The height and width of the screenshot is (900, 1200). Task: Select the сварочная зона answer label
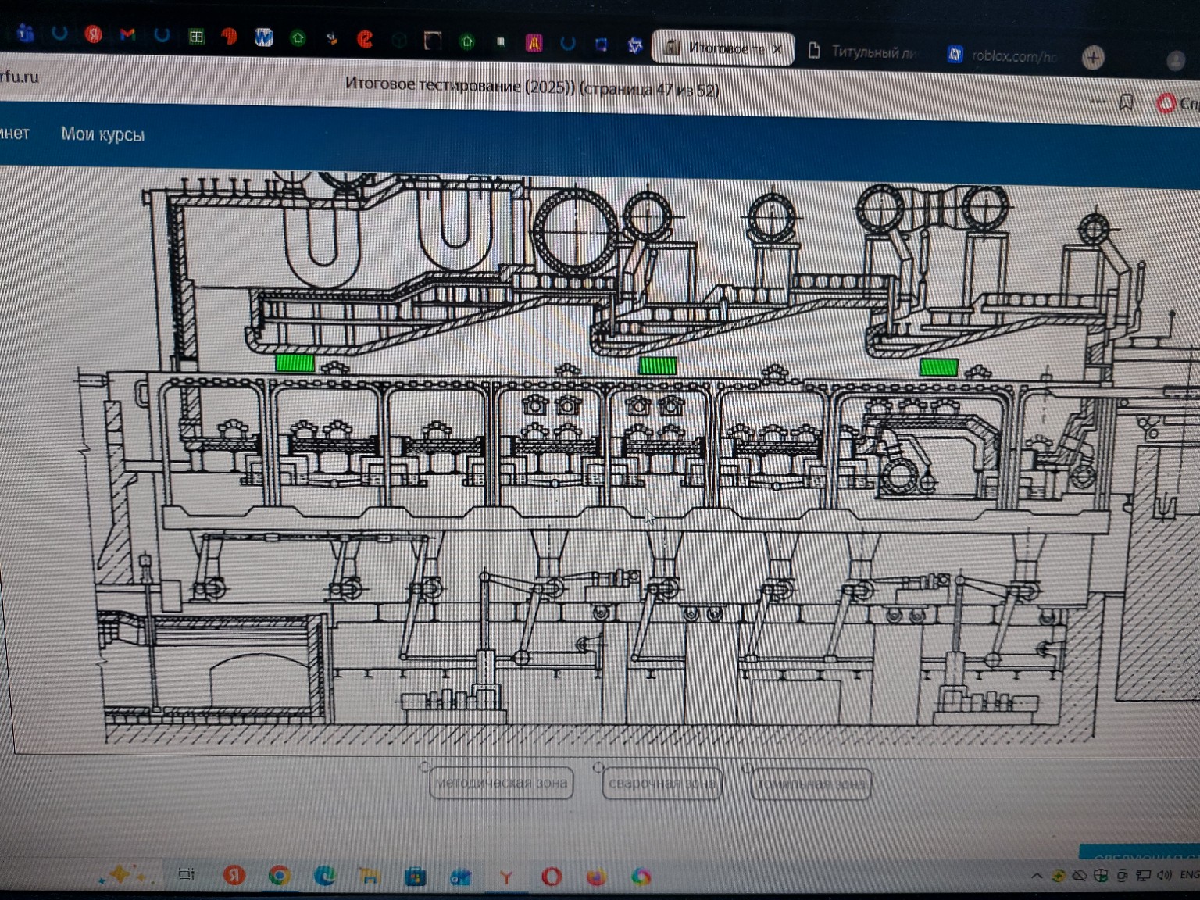pos(662,784)
